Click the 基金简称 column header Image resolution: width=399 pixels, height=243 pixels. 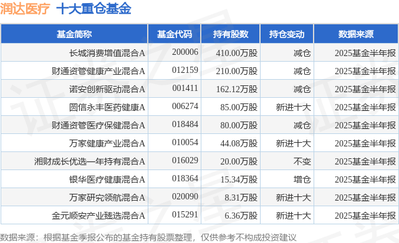coord(74,34)
